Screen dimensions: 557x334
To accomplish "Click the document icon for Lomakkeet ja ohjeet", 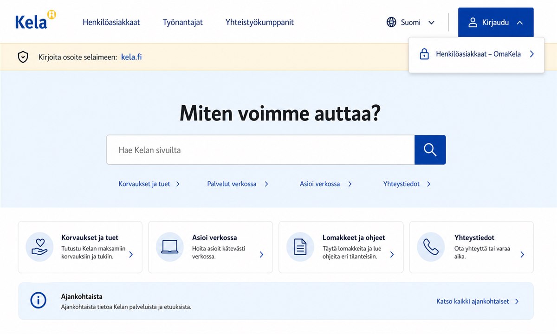I will pyautogui.click(x=300, y=247).
